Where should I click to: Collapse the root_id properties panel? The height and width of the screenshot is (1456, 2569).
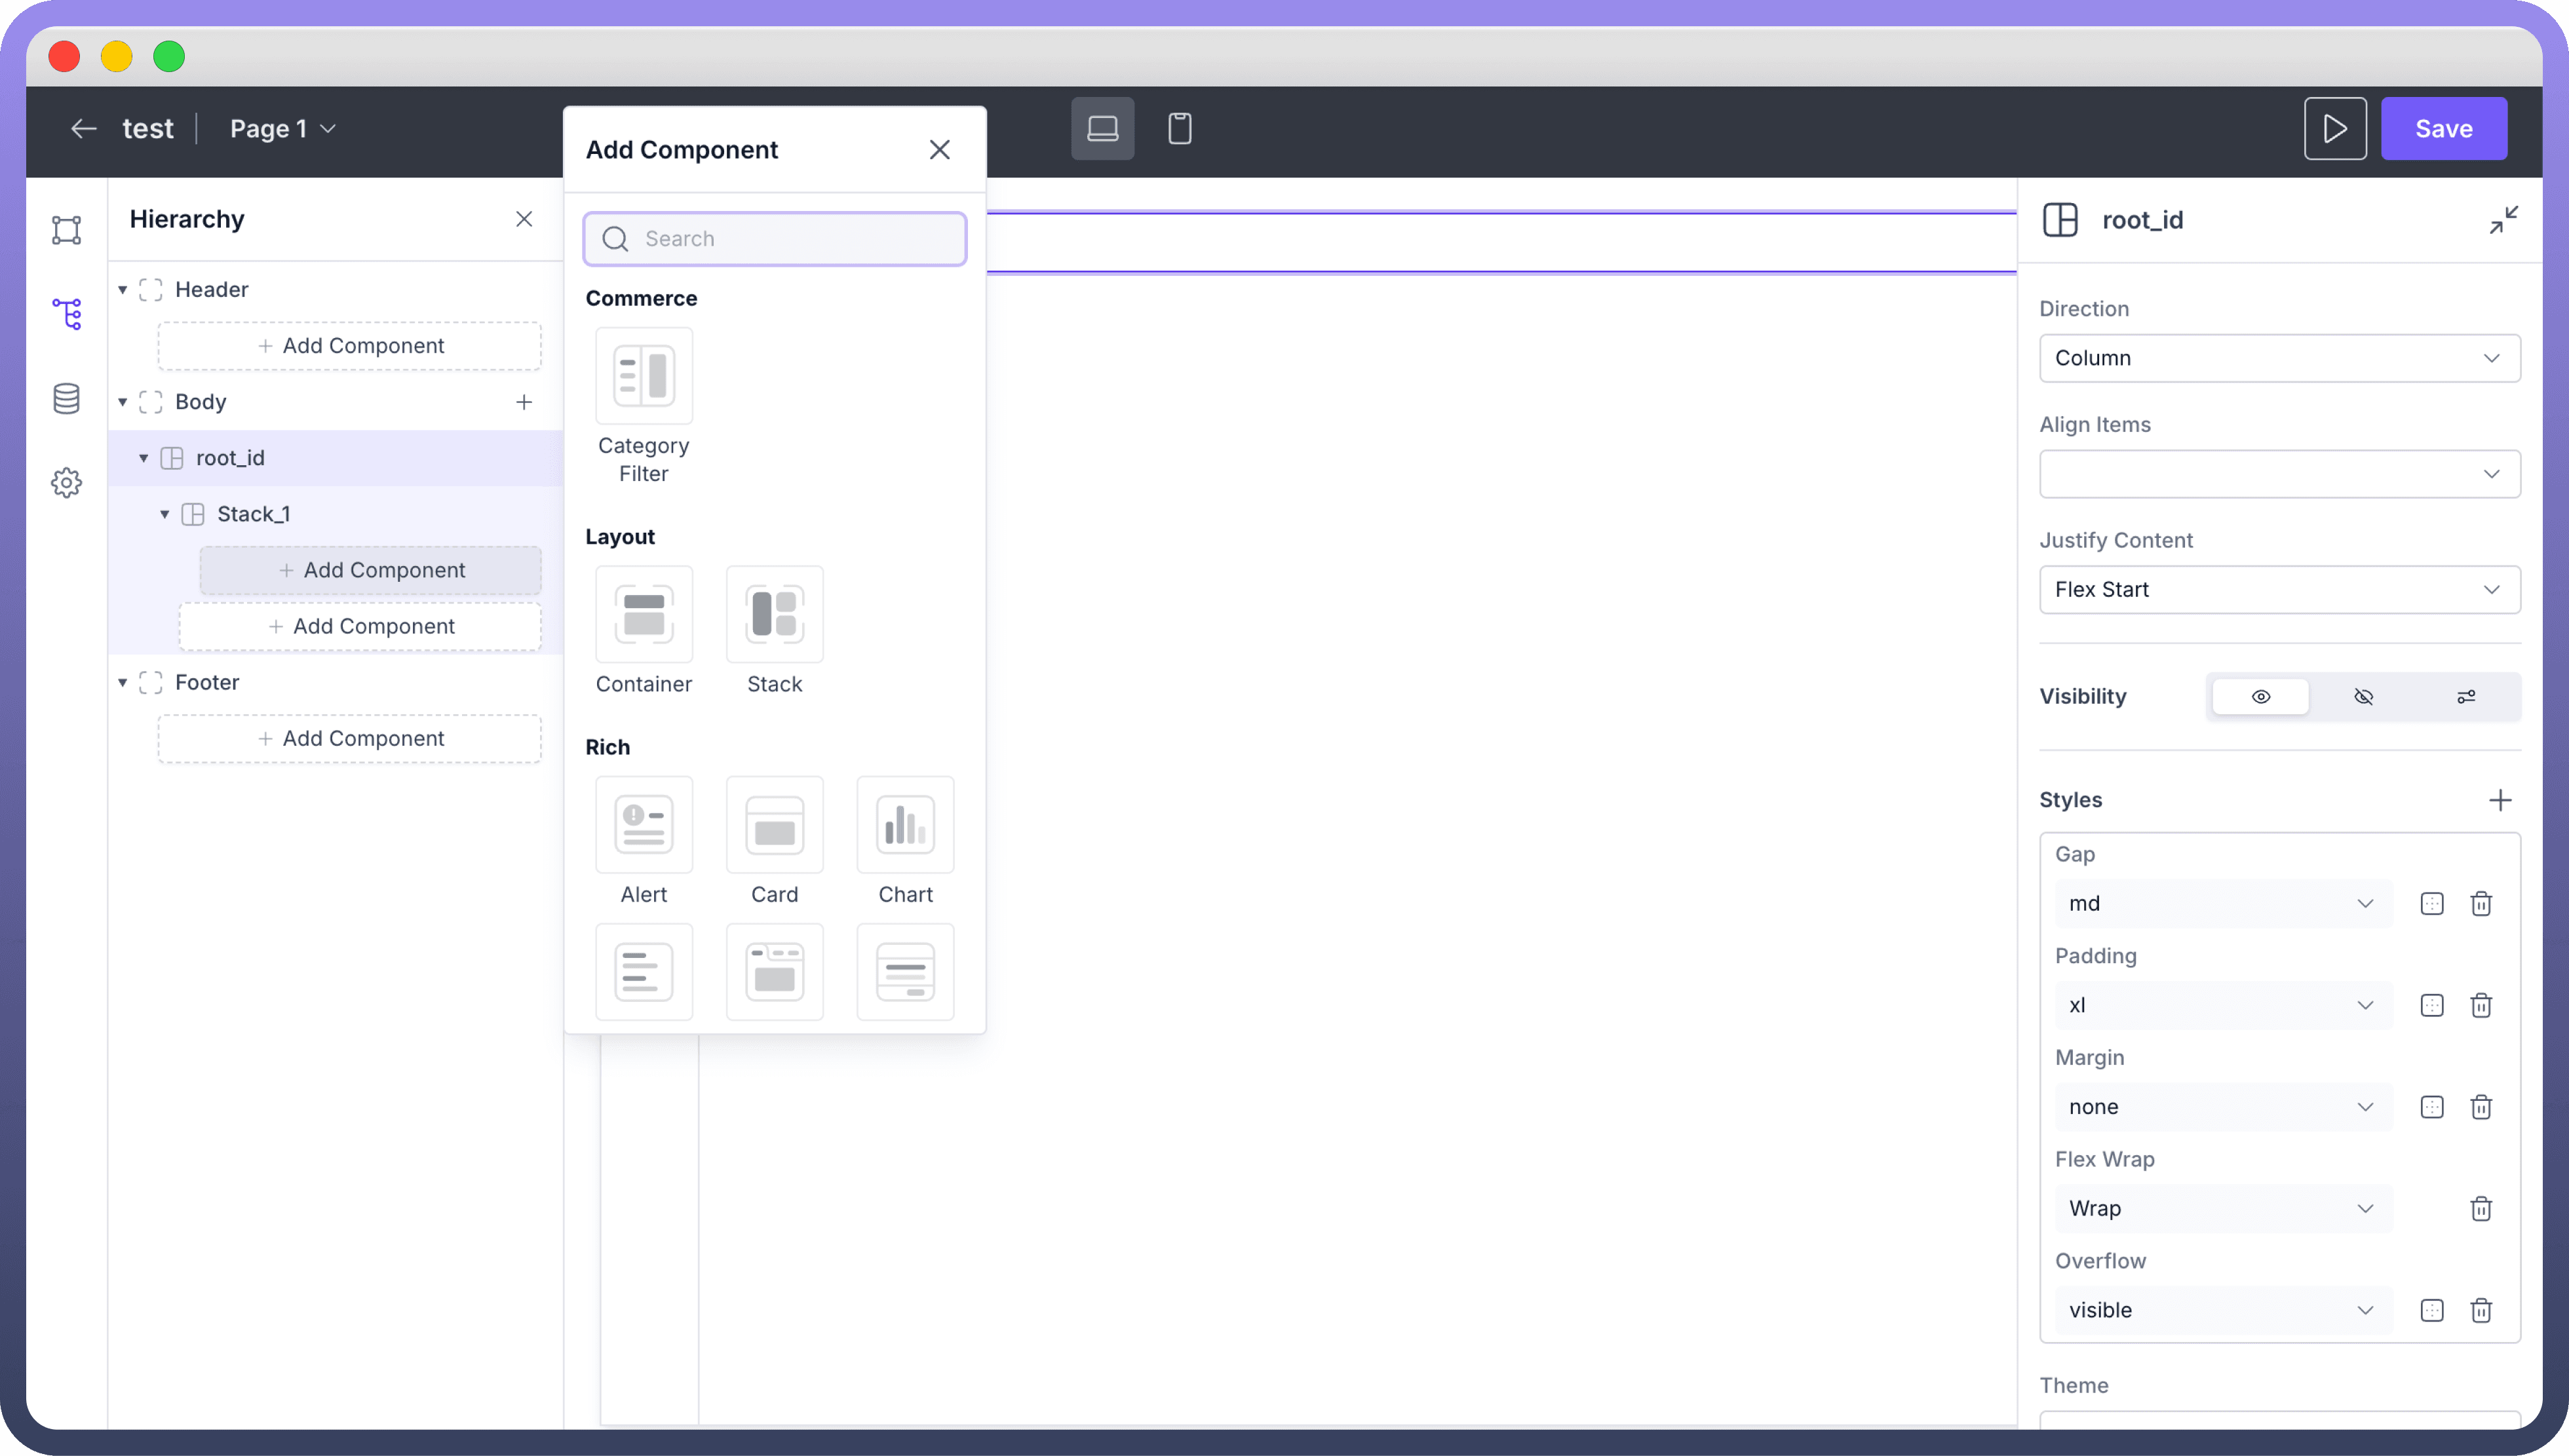(2503, 220)
